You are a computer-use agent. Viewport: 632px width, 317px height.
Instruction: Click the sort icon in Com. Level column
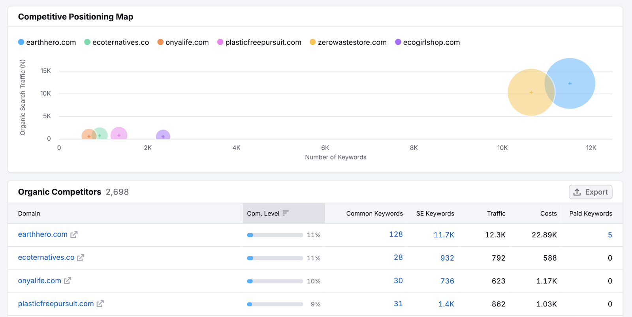(286, 213)
